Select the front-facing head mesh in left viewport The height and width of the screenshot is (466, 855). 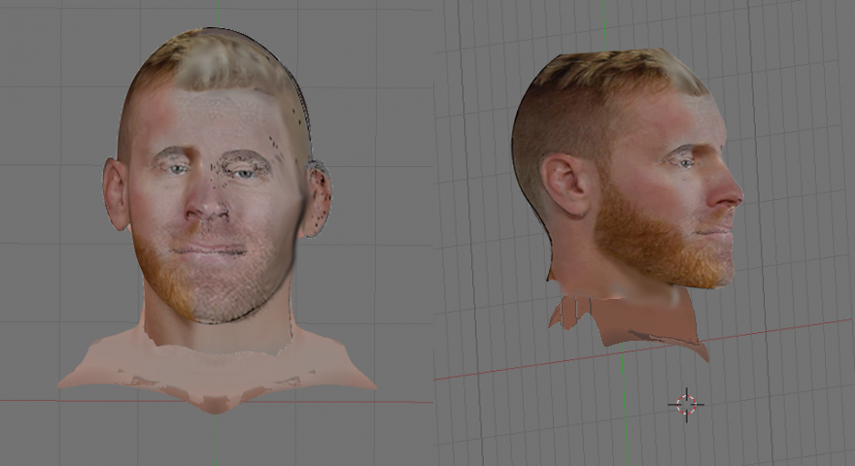217,219
